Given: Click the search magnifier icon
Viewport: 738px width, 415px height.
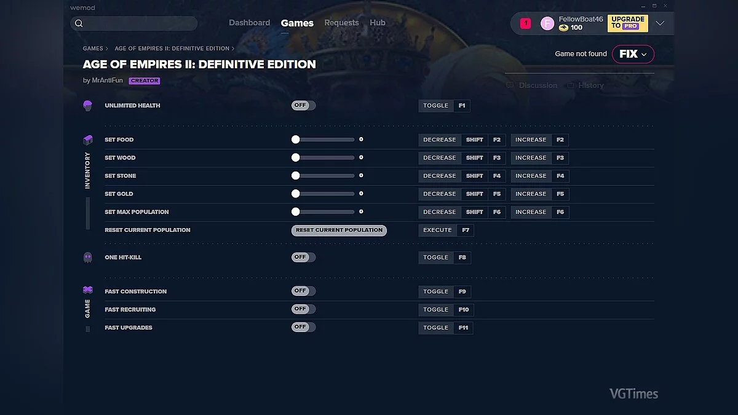Looking at the screenshot, I should tap(79, 23).
